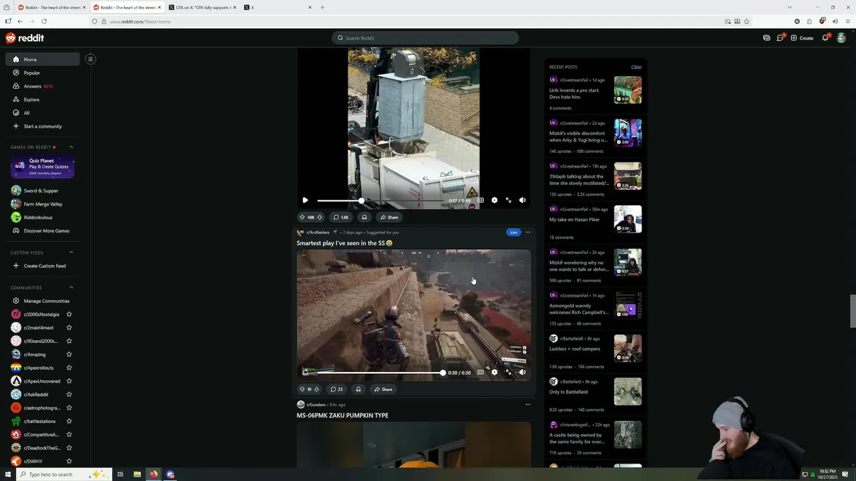
Task: Collapse the Custom Feeds section
Action: coord(71,253)
